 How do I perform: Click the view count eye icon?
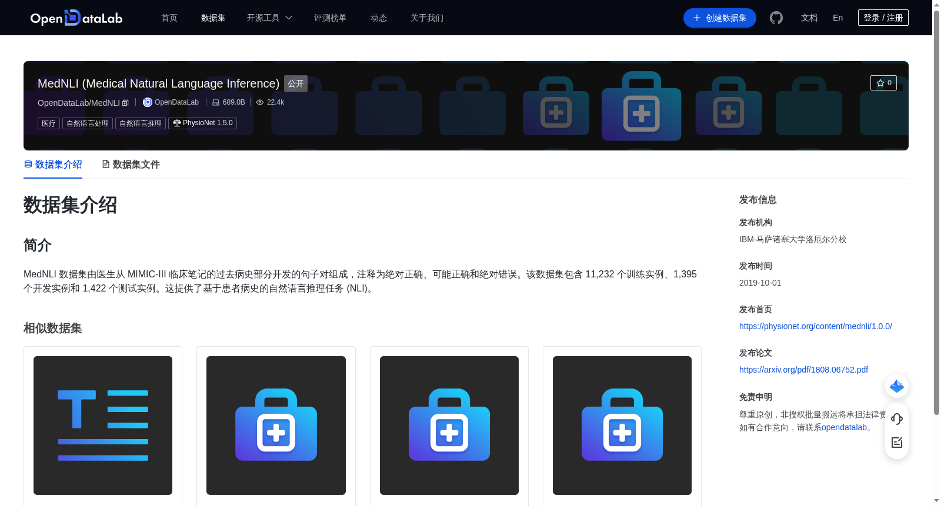[x=260, y=102]
